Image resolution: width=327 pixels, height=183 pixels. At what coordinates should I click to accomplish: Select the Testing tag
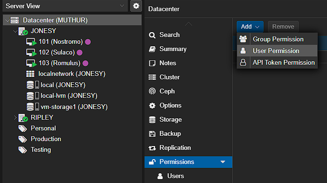[41, 150]
